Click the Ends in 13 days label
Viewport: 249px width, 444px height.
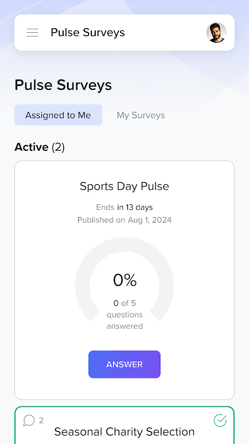click(124, 207)
